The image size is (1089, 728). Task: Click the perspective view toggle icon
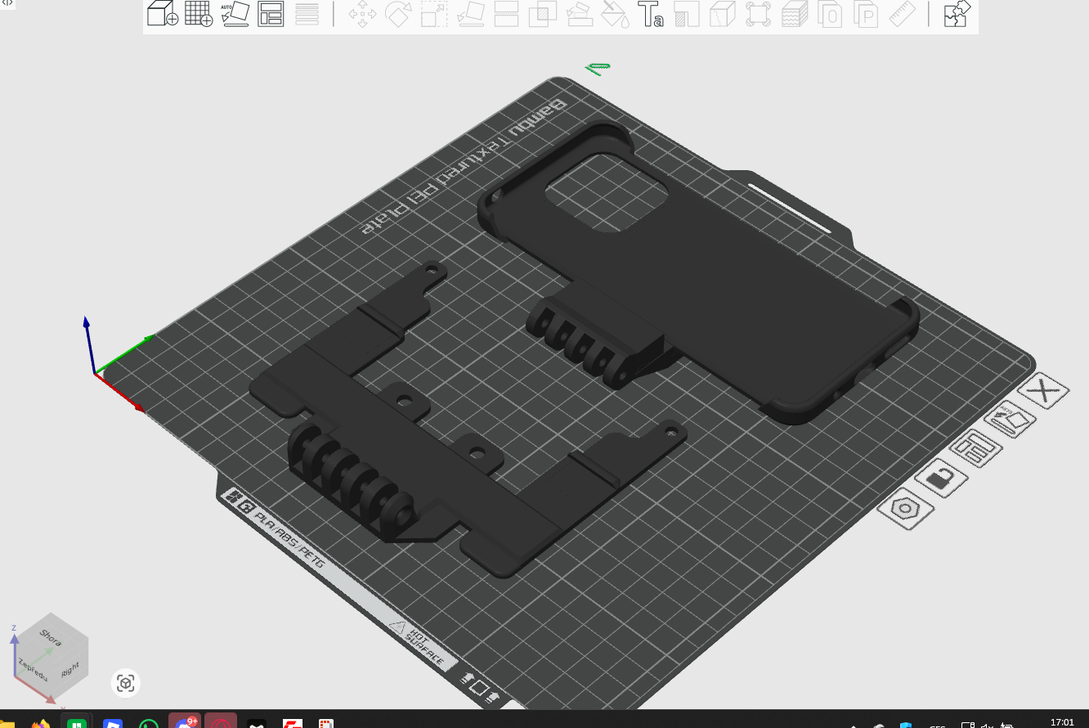click(x=126, y=683)
